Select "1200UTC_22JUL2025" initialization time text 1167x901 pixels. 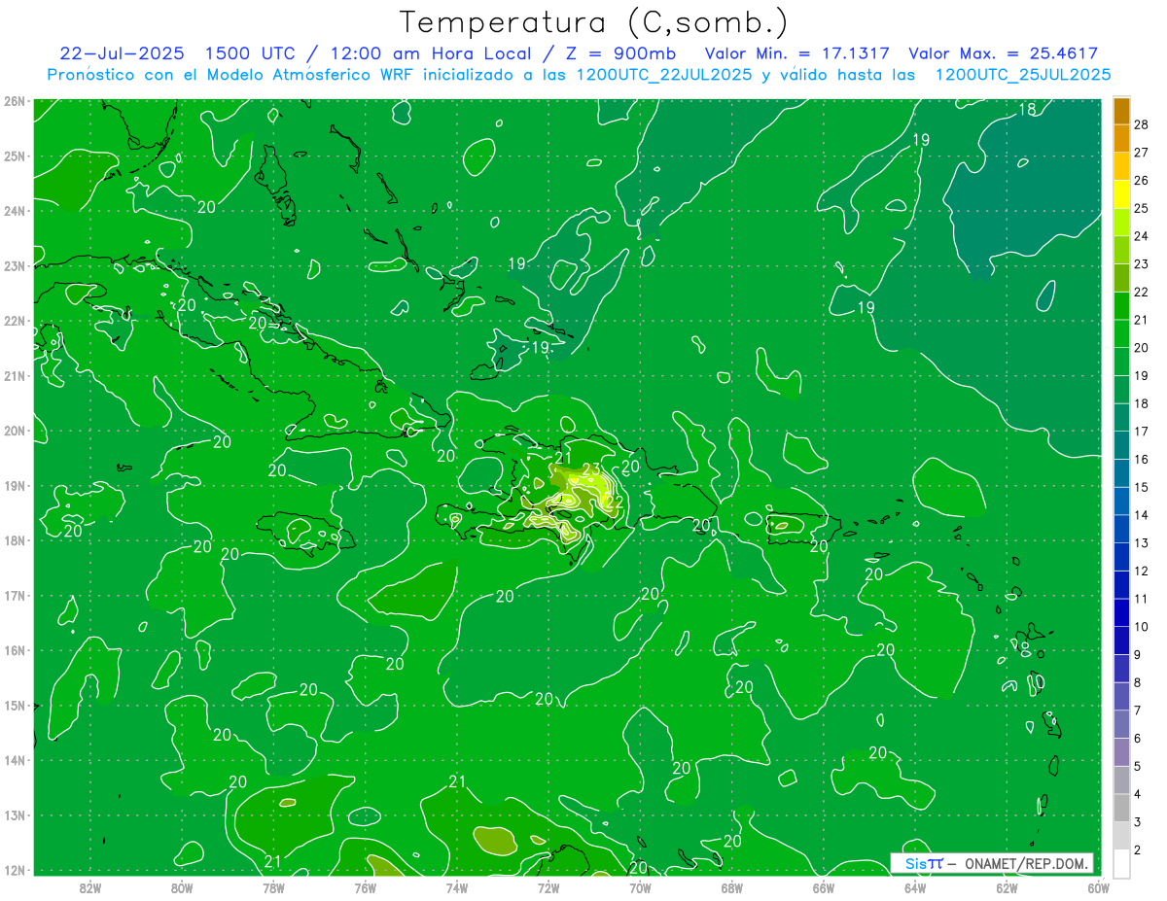point(664,75)
